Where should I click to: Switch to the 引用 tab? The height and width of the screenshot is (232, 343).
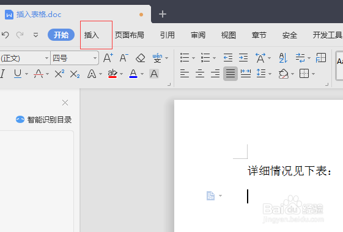tap(168, 35)
